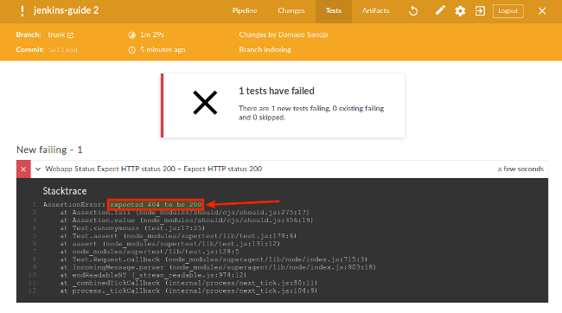This screenshot has width=562, height=313.
Task: Click the duration timer icon
Action: [132, 35]
